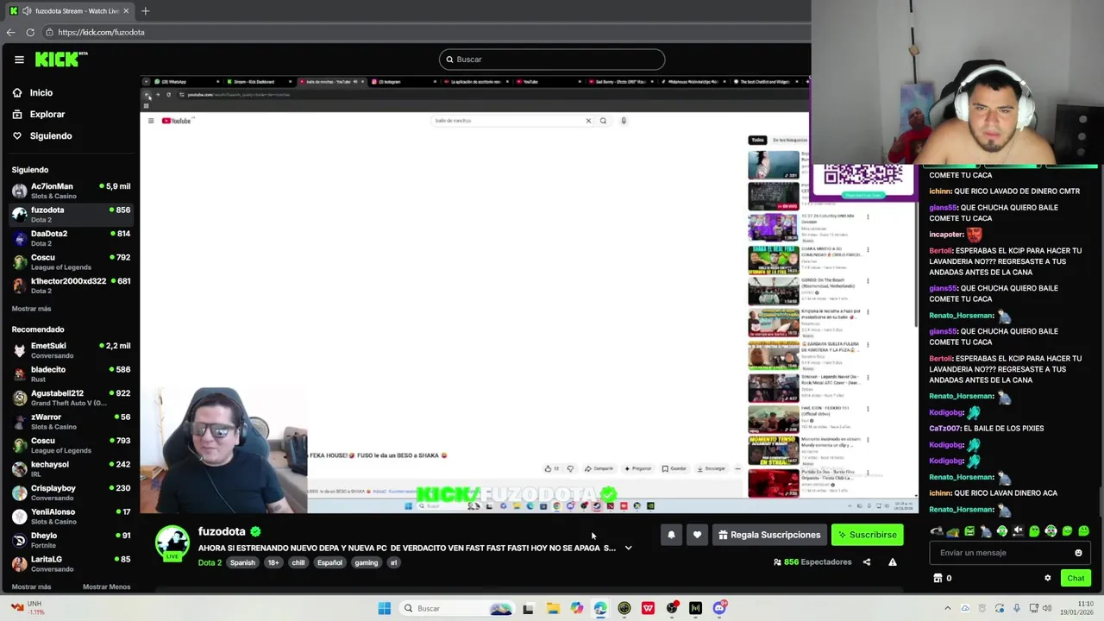Screen dimensions: 1104x621
Task: Click browser back arrow
Action: click(10, 32)
